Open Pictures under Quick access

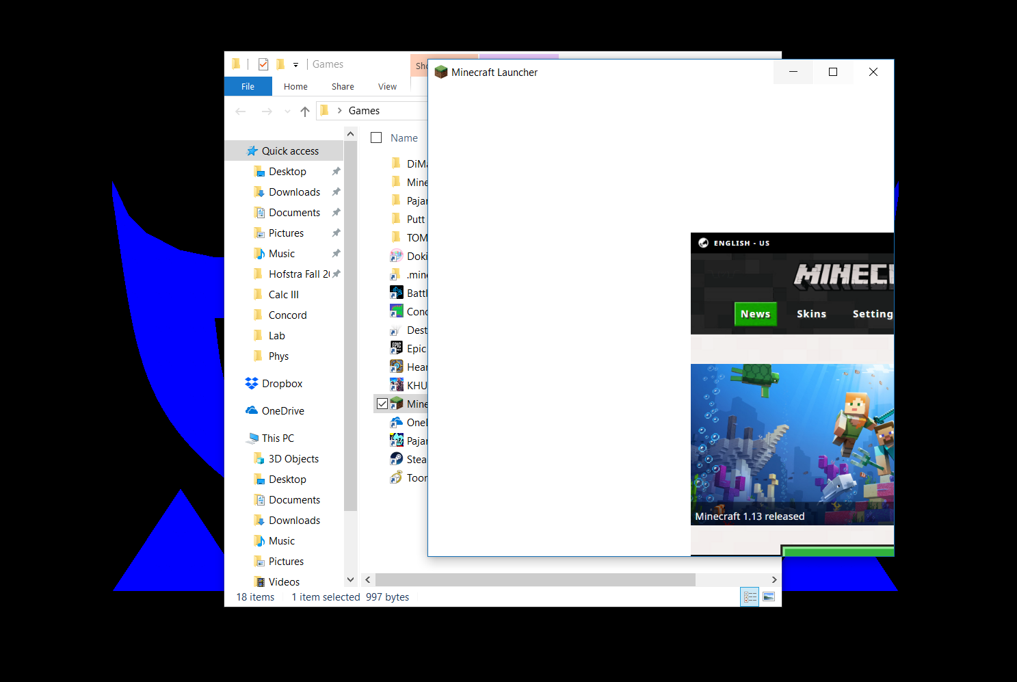click(286, 233)
